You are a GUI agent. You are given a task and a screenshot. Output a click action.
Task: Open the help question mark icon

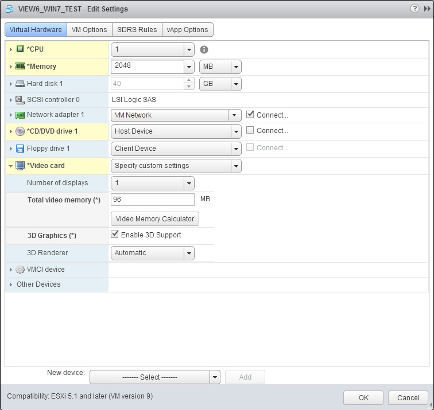pos(414,9)
